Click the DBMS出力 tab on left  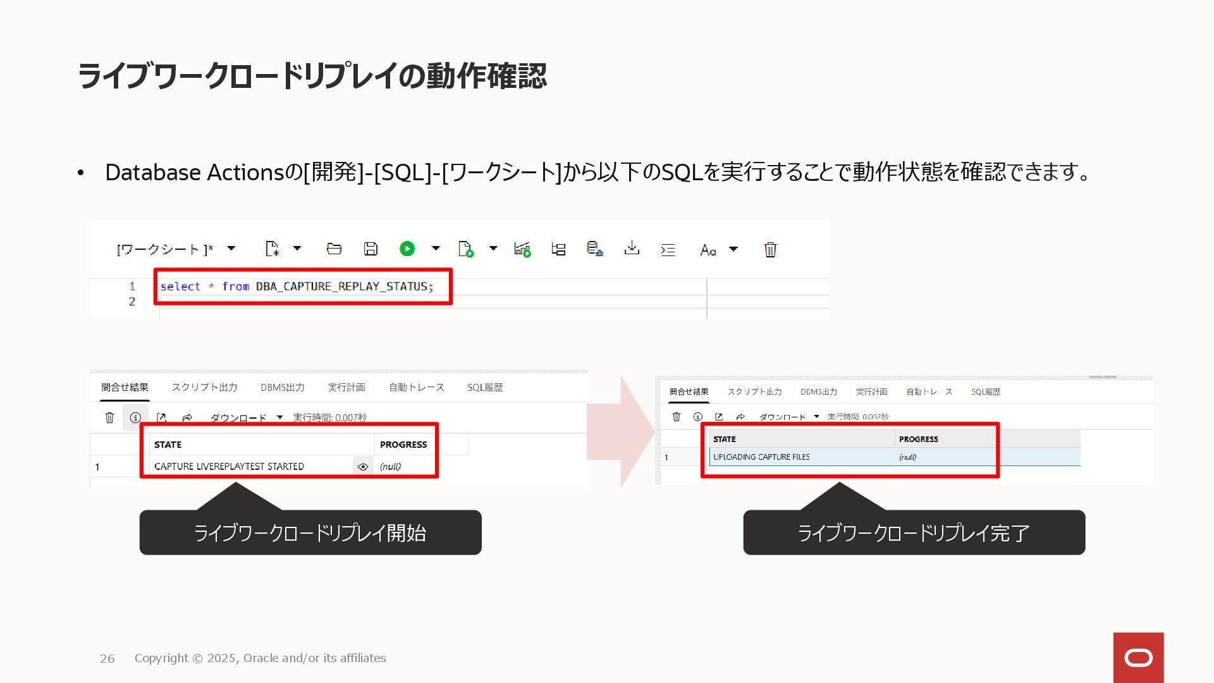tap(282, 387)
